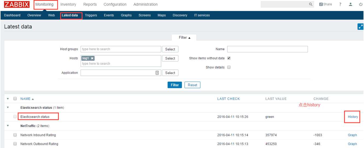
Task: Click the Application field dropdown icon
Action: (157, 73)
